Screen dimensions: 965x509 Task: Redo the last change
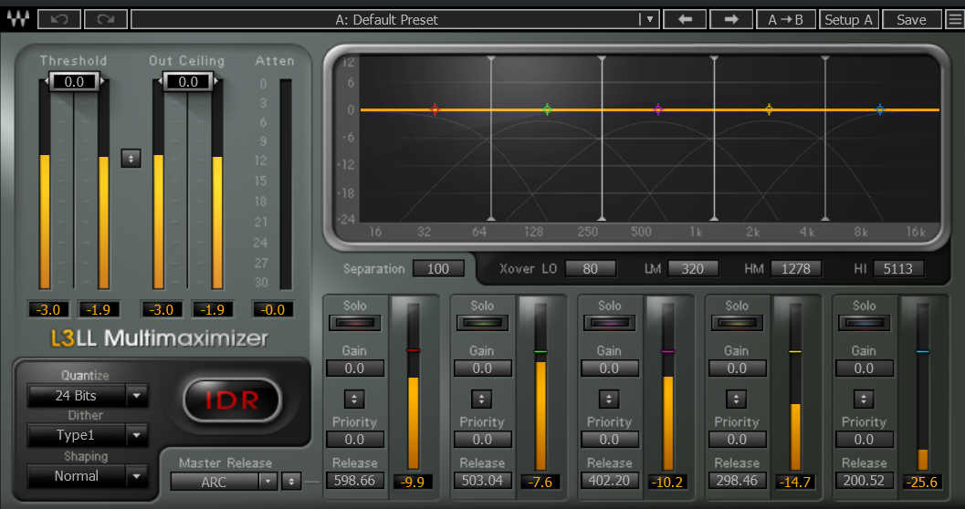pyautogui.click(x=105, y=19)
